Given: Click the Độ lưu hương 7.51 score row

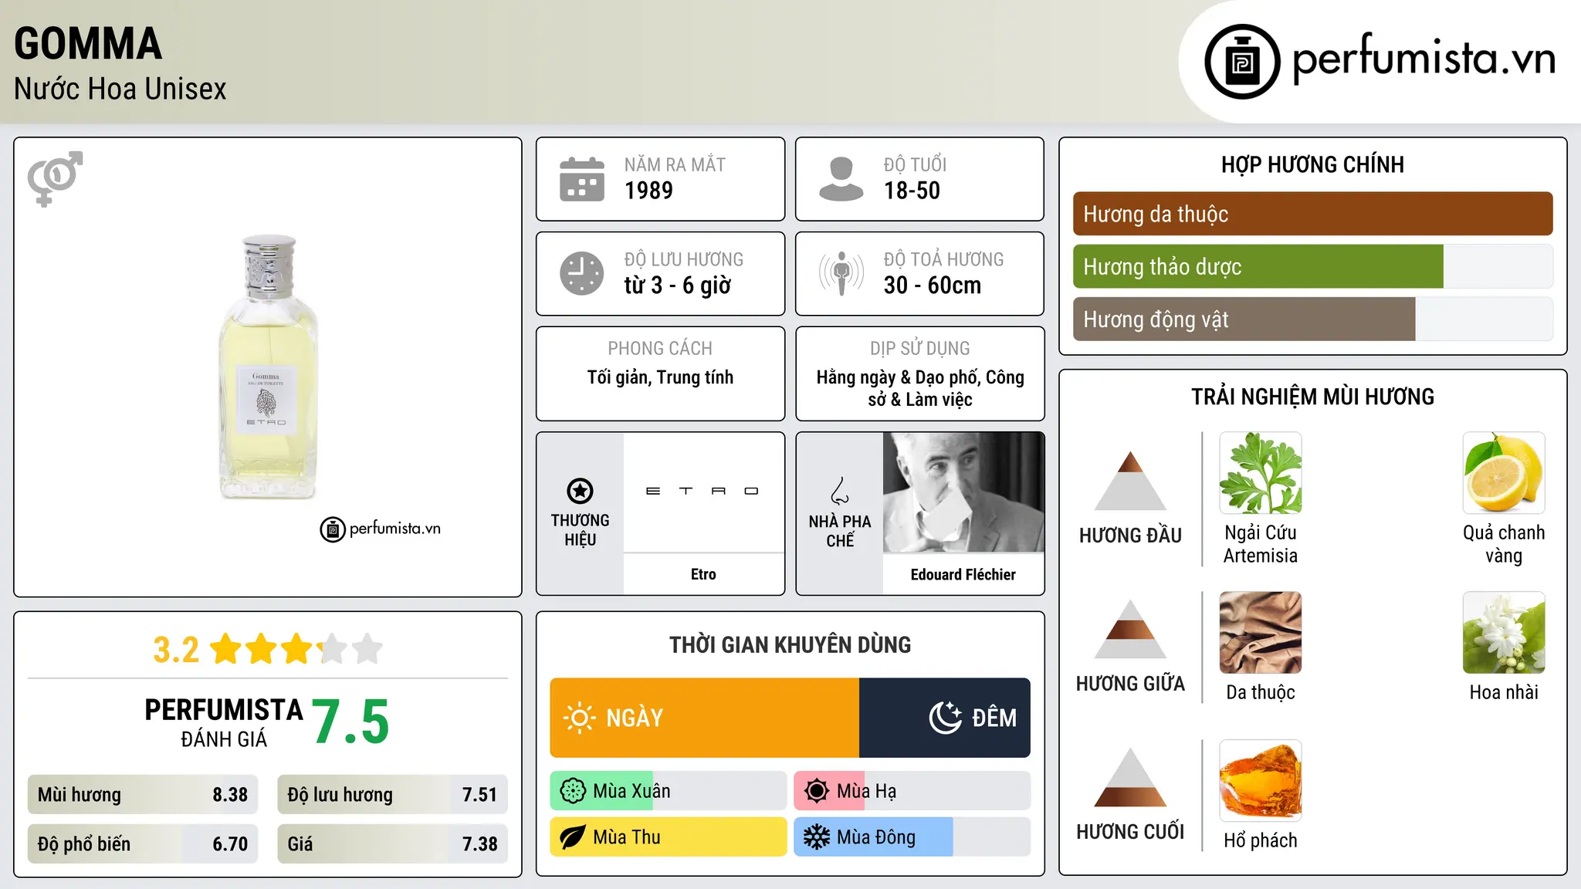Looking at the screenshot, I should pos(392,795).
